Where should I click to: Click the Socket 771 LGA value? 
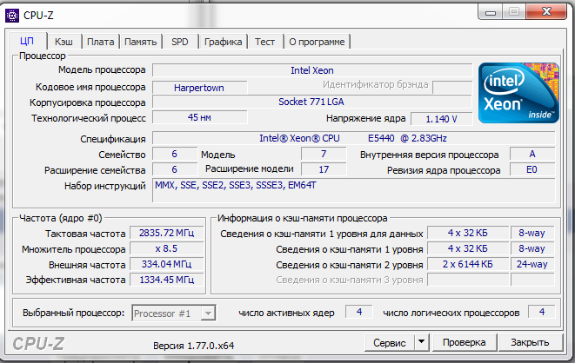click(311, 102)
